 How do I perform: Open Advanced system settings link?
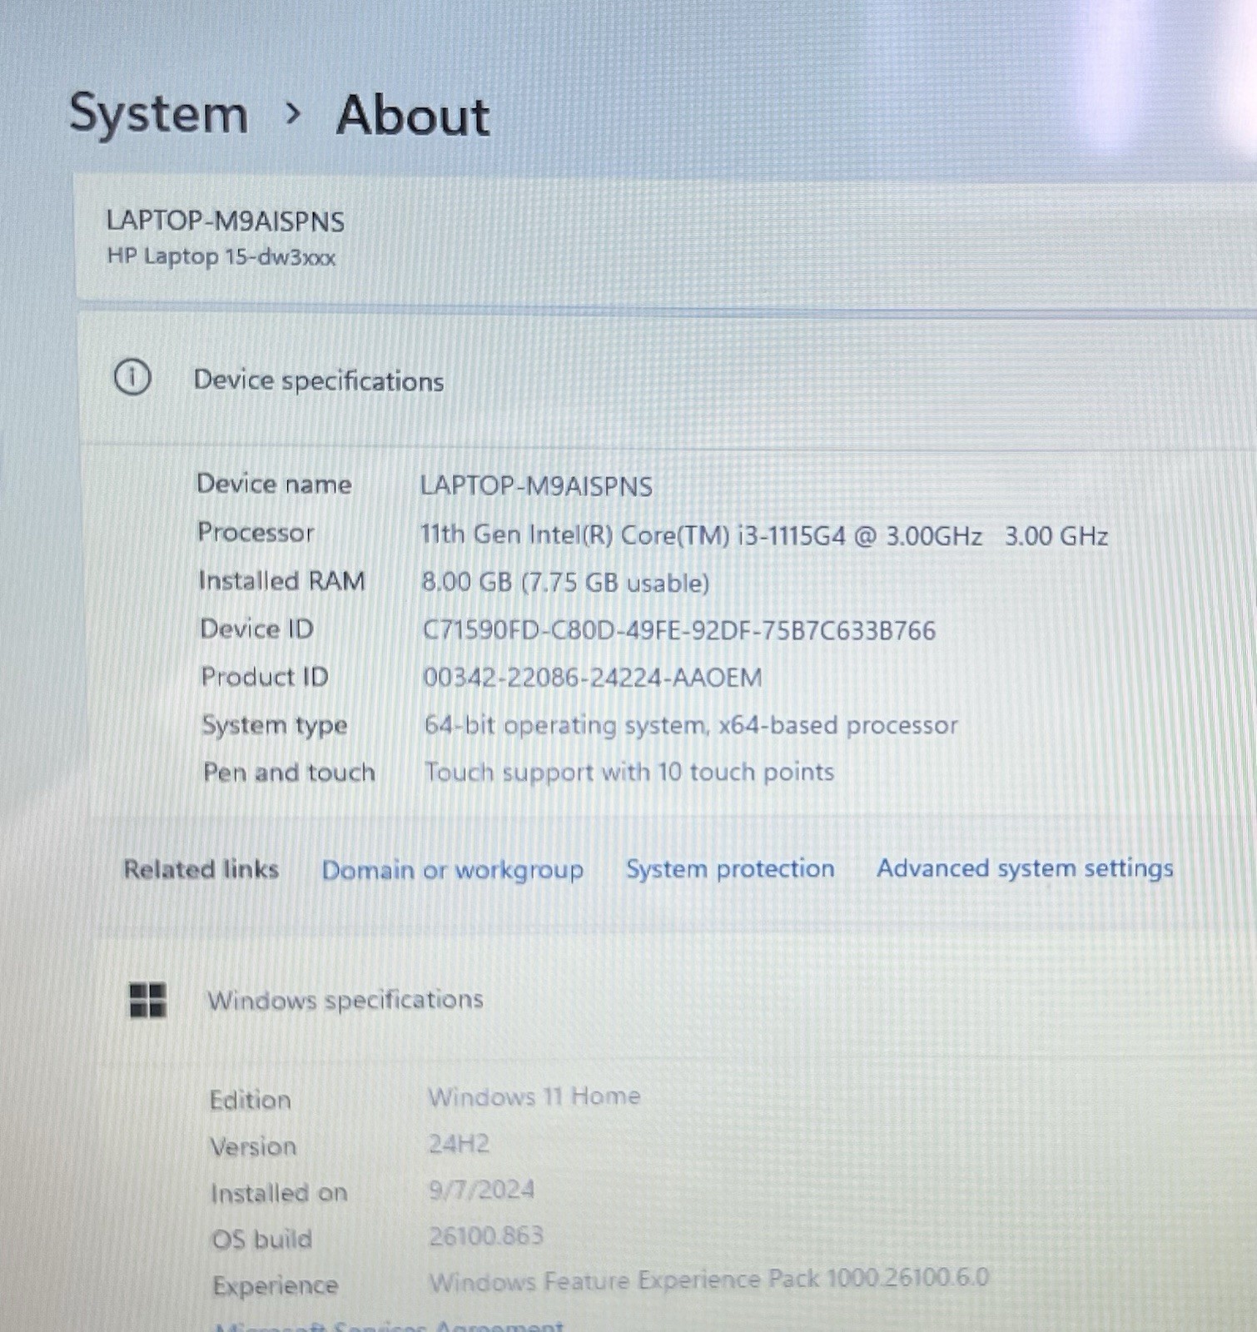(1025, 867)
